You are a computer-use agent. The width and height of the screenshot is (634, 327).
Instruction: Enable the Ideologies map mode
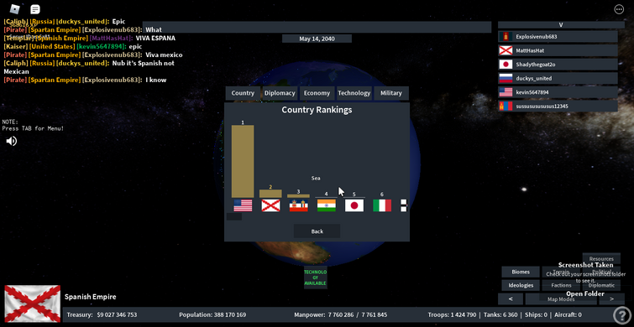[521, 285]
